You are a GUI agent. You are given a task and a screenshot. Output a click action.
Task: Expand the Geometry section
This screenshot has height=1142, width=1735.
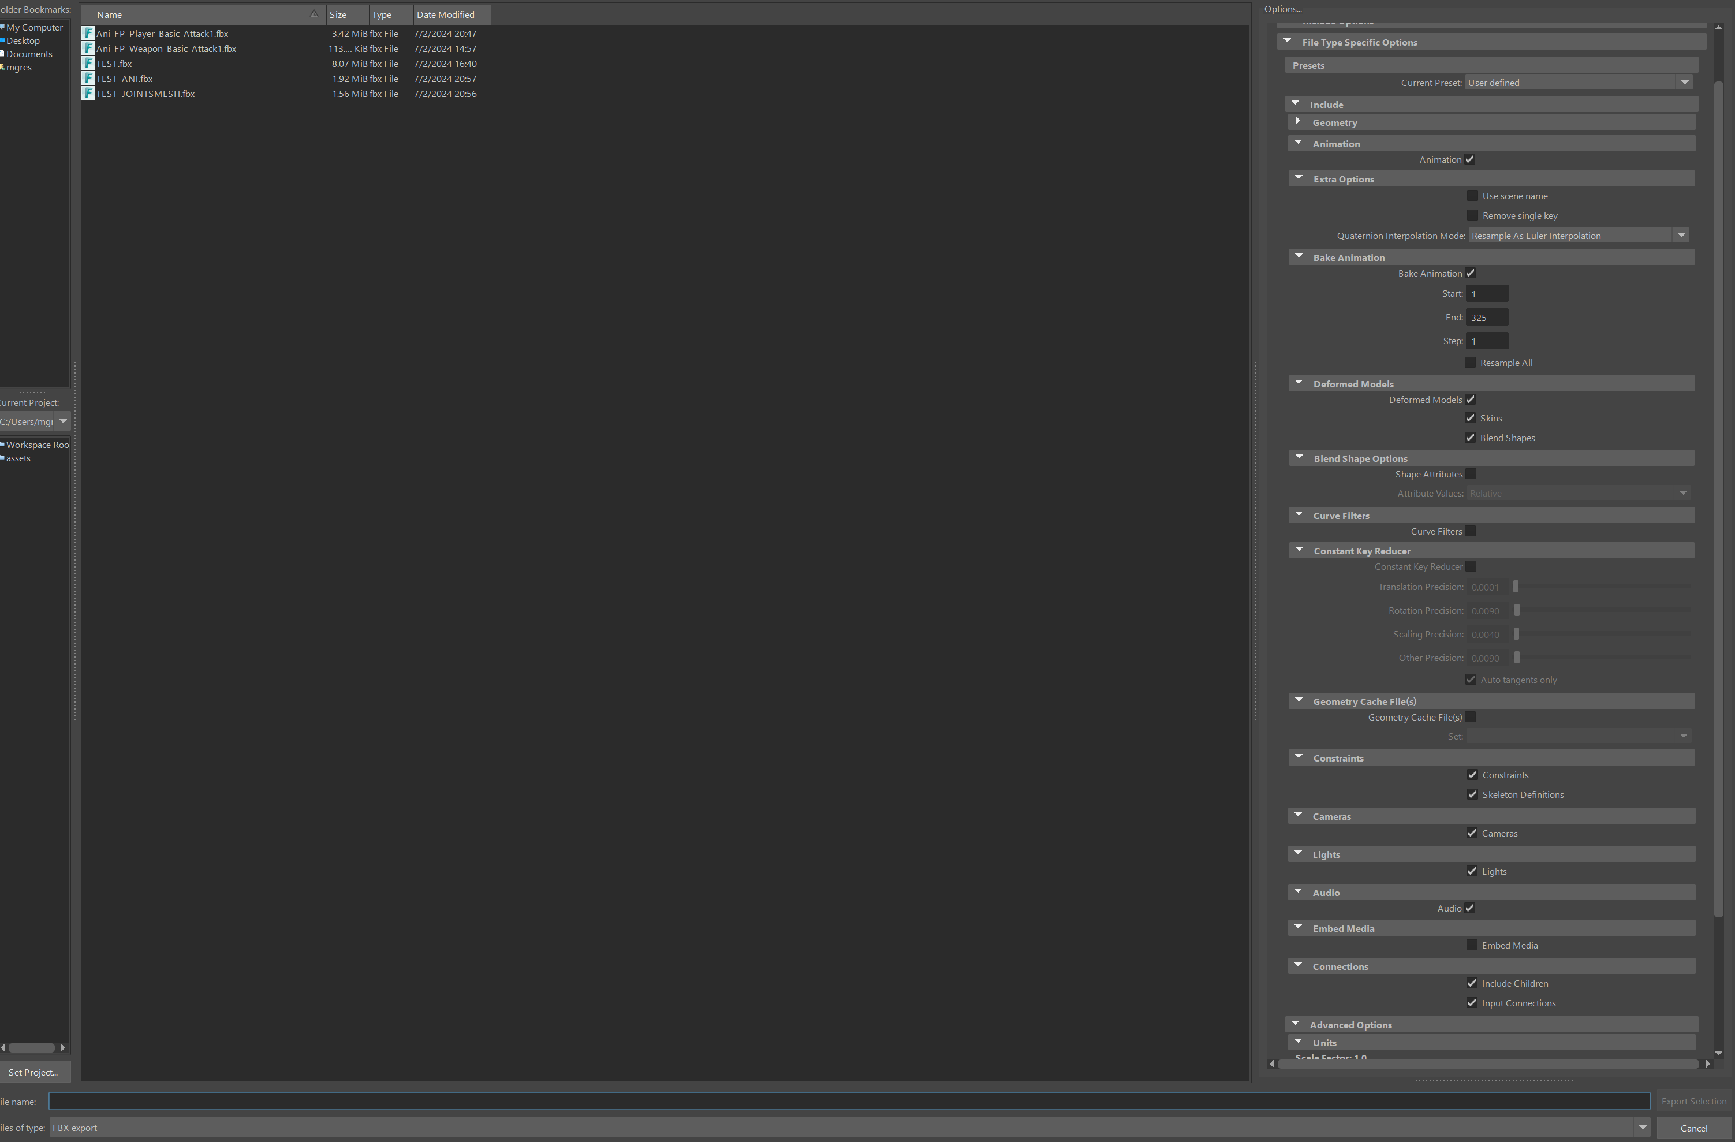point(1299,122)
